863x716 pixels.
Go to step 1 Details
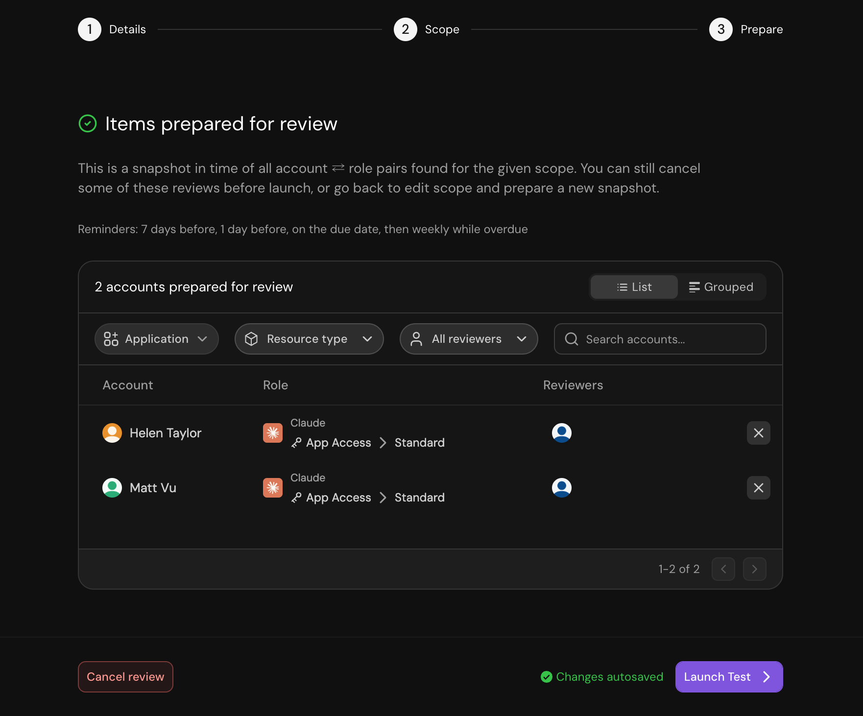[x=112, y=29]
